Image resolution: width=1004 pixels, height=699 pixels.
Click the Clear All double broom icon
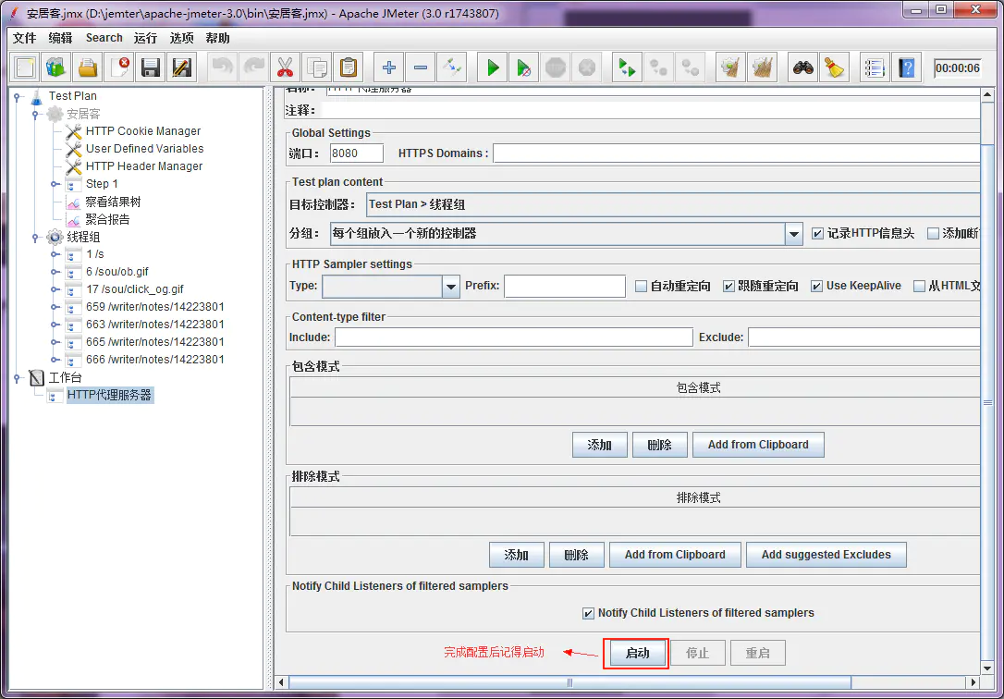[x=762, y=67]
